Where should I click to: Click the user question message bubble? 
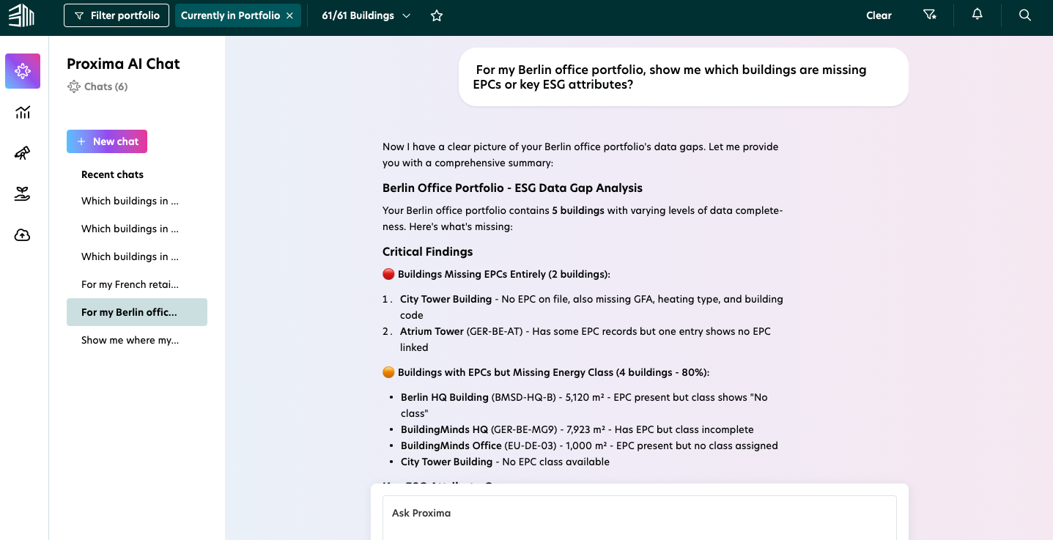[x=683, y=77]
